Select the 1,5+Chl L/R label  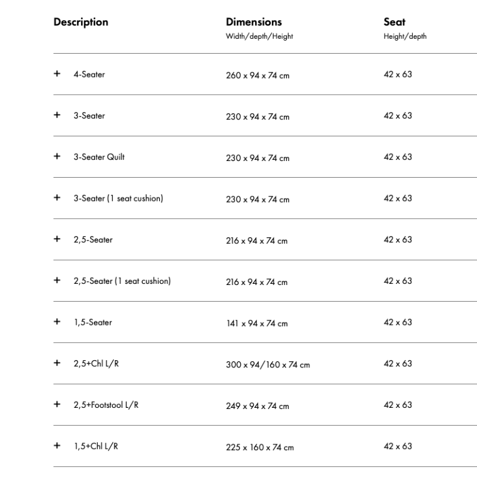pos(96,446)
